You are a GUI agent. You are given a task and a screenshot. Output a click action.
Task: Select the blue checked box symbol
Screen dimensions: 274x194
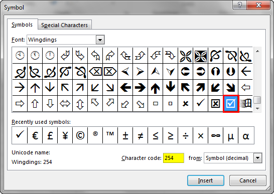pos(231,104)
